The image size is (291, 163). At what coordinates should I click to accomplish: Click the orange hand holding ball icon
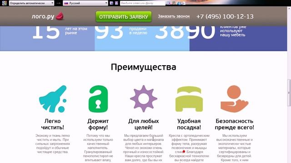(235, 99)
